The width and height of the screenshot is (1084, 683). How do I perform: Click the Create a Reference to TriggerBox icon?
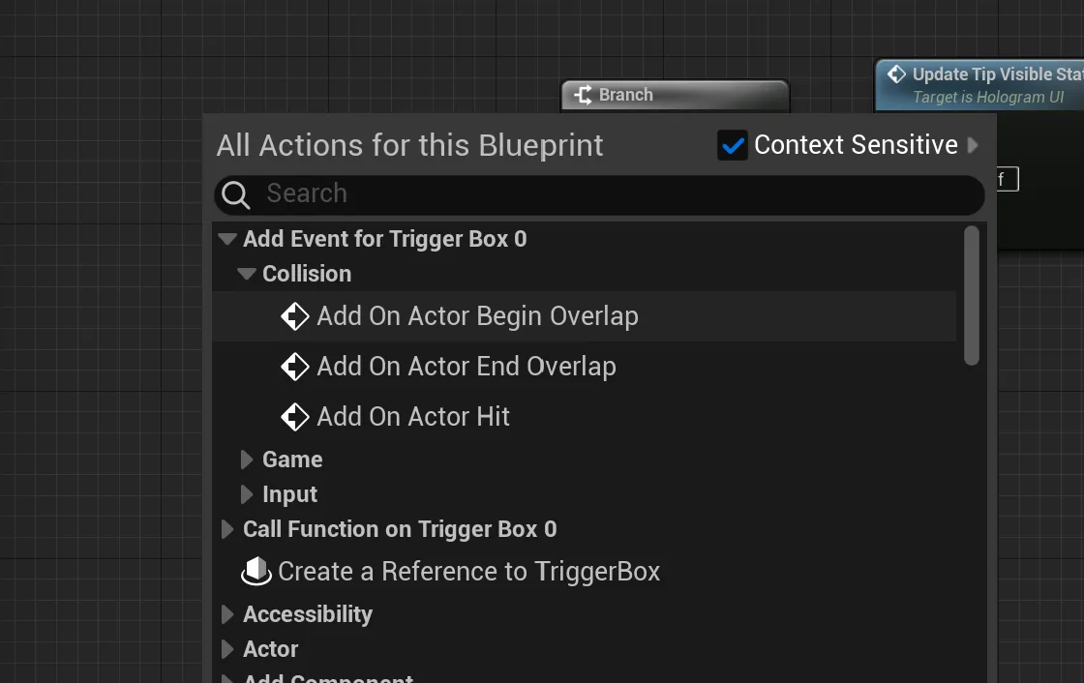(x=256, y=572)
